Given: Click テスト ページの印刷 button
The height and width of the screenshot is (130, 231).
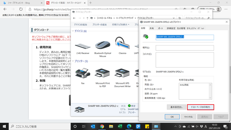Looking at the screenshot, I should click(x=200, y=107).
